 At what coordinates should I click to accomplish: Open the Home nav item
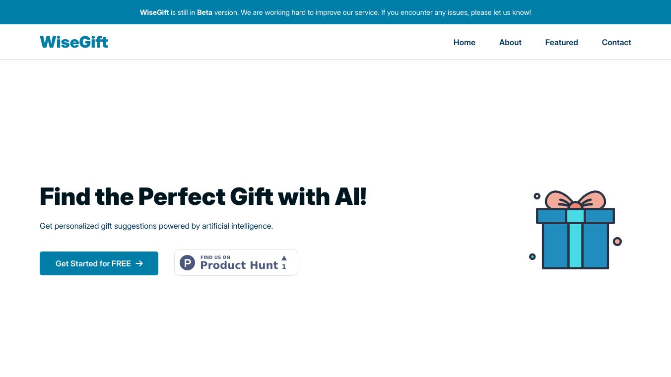(465, 42)
